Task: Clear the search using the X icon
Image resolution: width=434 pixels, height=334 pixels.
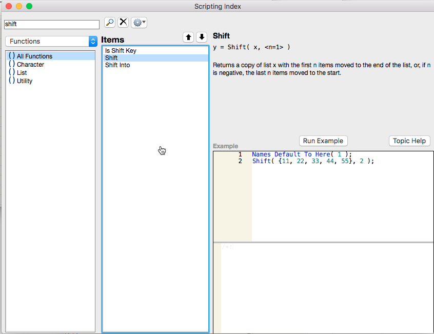Action: [x=123, y=23]
